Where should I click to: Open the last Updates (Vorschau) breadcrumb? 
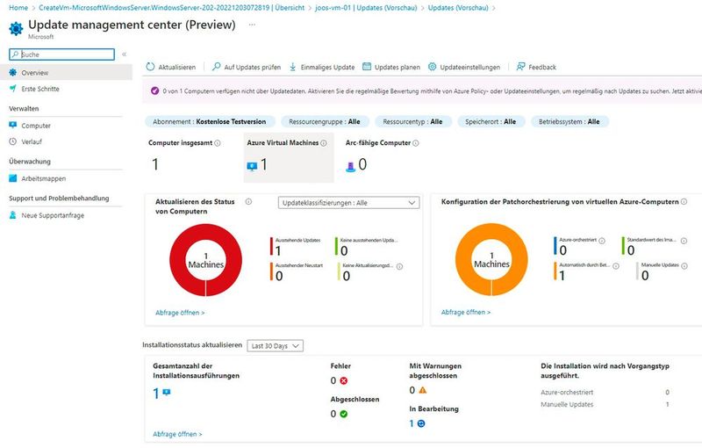[458, 8]
